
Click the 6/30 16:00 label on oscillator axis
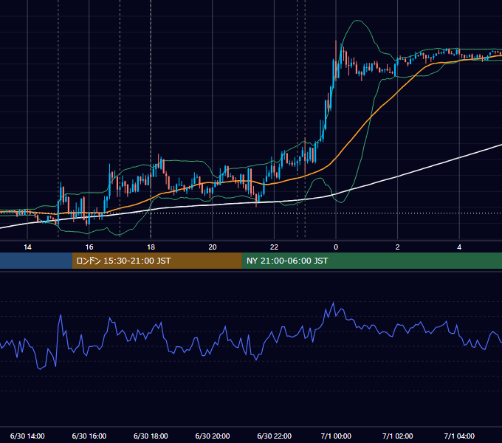[89, 436]
